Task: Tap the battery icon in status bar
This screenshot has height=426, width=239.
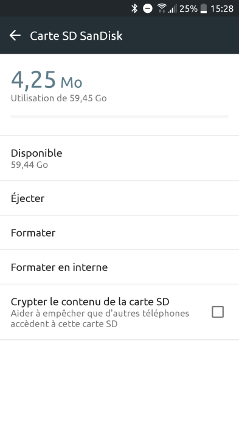Action: pos(204,9)
